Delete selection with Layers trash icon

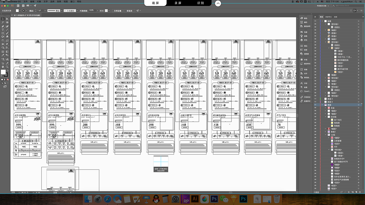(x=360, y=192)
